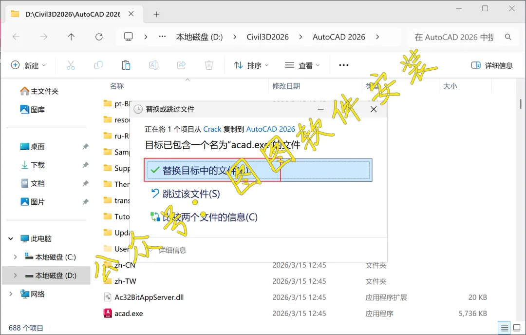Viewport: 526px width, 335px height.
Task: Open Desktop (桌面) in sidebar
Action: coord(33,146)
